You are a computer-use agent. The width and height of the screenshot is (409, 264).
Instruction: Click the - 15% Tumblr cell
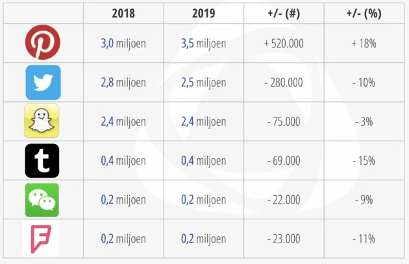pyautogui.click(x=364, y=160)
